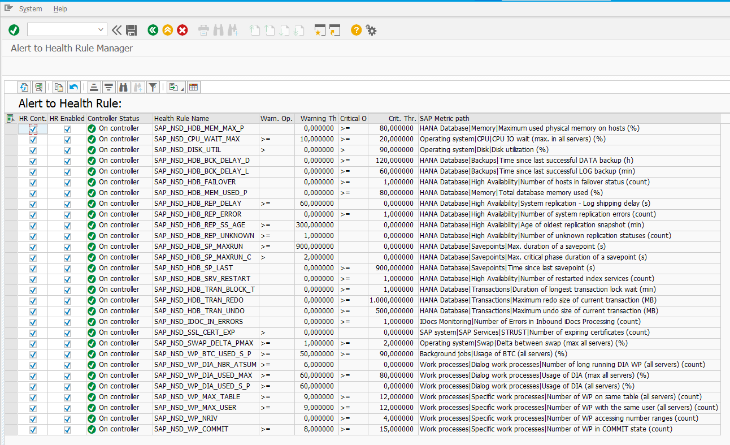Set a filter with the funnel icon
This screenshot has width=730, height=445.
coord(153,87)
